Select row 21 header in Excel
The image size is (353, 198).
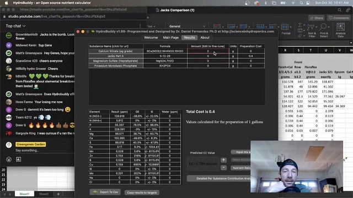tap(3, 175)
